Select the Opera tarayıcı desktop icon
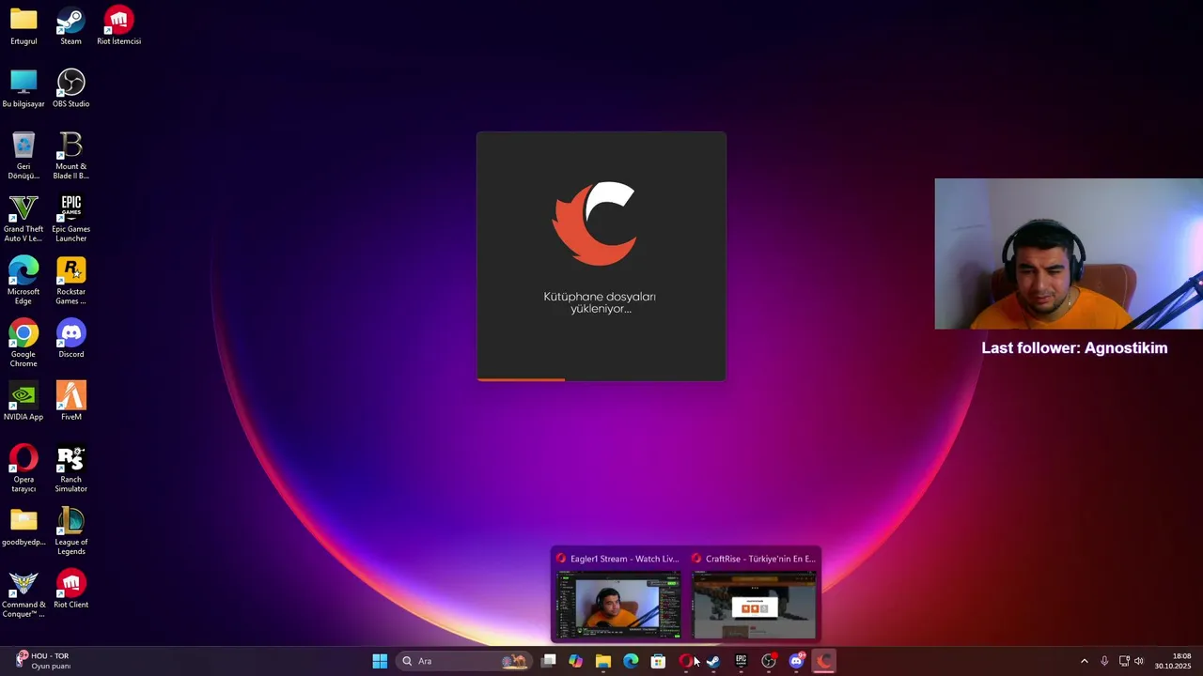Image resolution: width=1203 pixels, height=676 pixels. [x=23, y=469]
